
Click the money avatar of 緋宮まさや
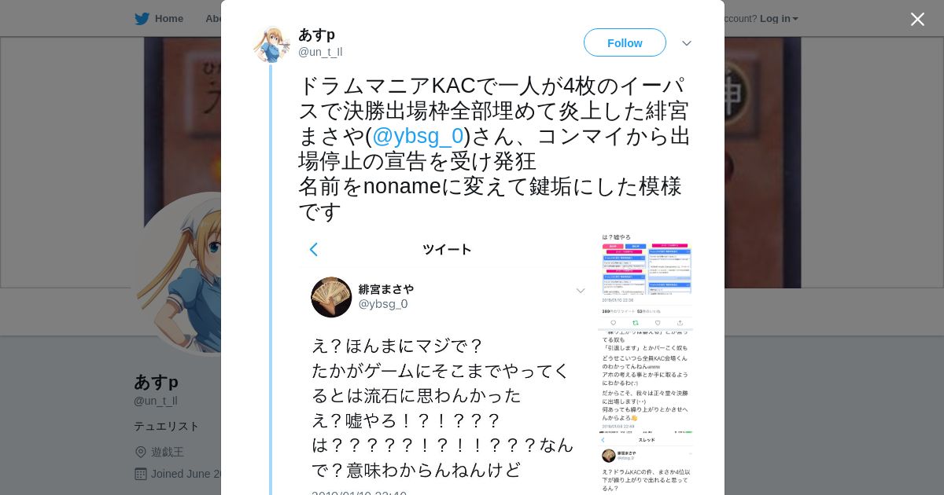(331, 297)
